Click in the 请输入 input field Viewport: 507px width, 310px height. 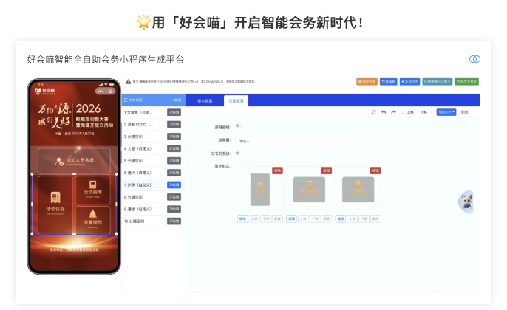coord(295,141)
